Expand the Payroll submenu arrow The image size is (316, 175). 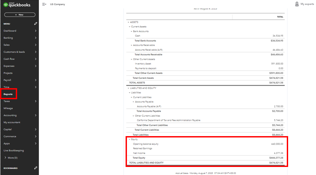[36, 80]
